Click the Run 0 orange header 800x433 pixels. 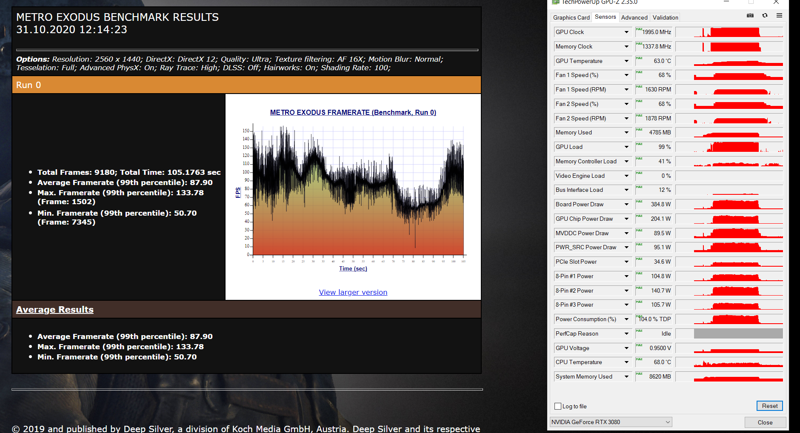[246, 85]
